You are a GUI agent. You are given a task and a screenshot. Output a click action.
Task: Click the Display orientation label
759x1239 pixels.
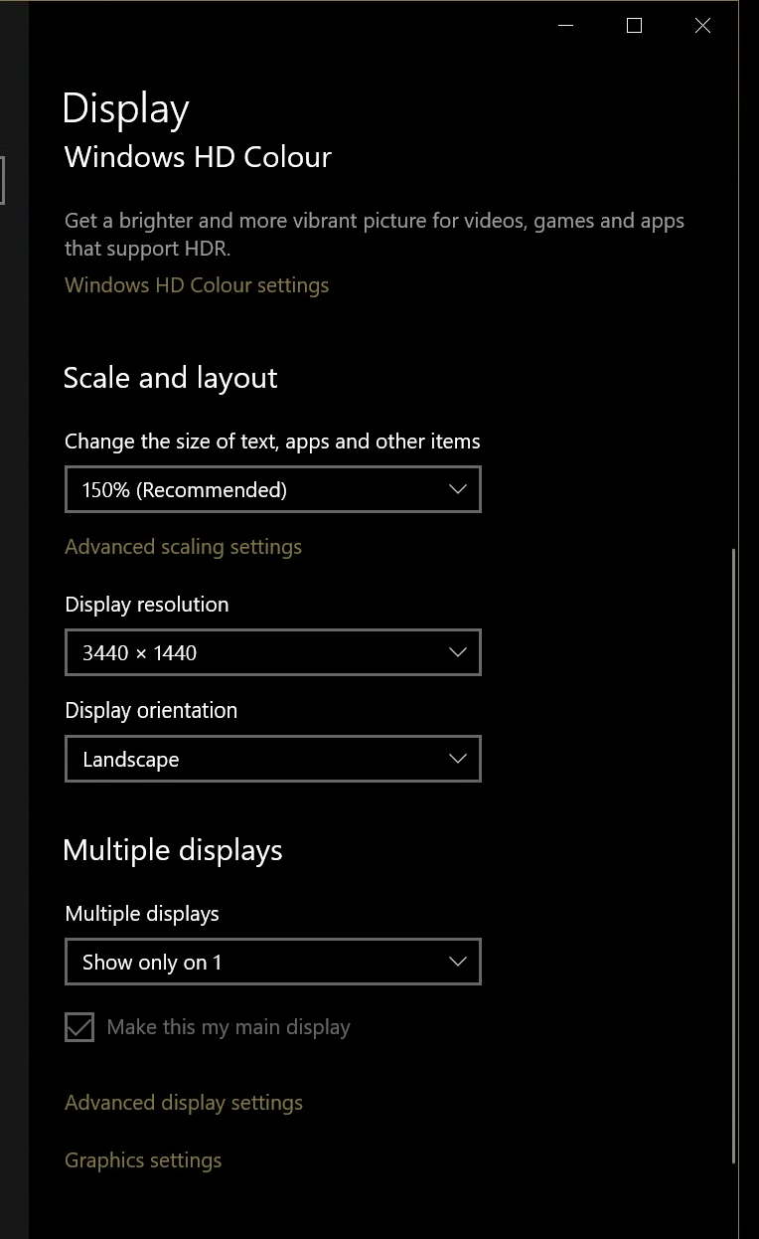151,711
